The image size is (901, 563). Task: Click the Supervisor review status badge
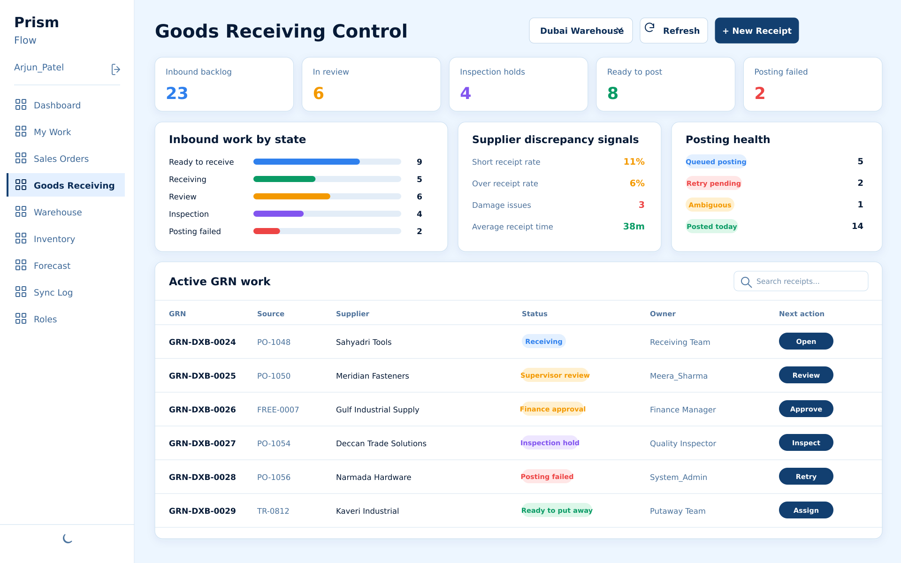555,375
